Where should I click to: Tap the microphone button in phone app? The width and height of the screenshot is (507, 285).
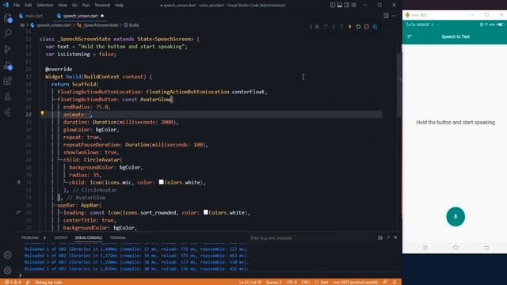pyautogui.click(x=456, y=216)
